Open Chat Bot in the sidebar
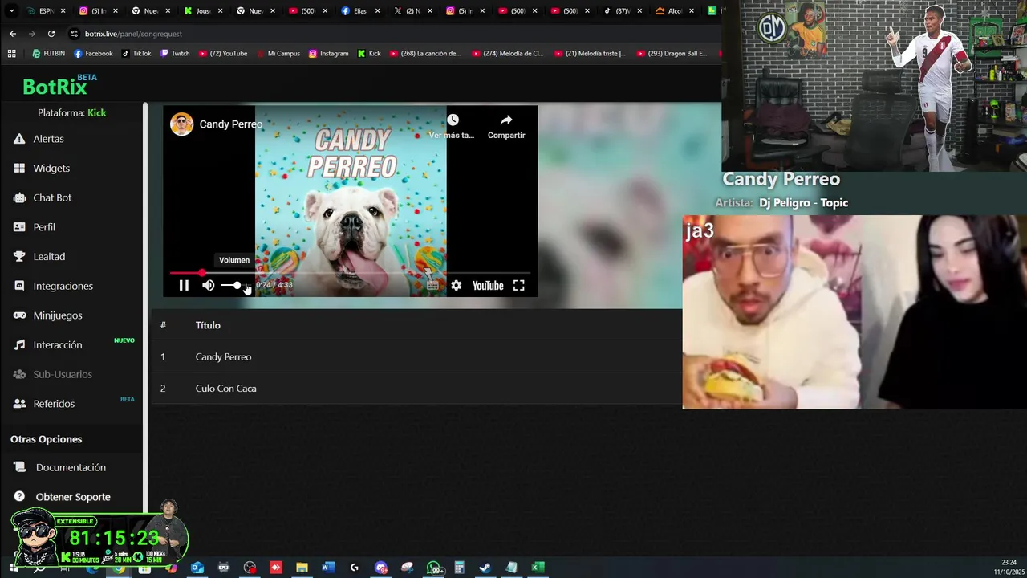 52,197
